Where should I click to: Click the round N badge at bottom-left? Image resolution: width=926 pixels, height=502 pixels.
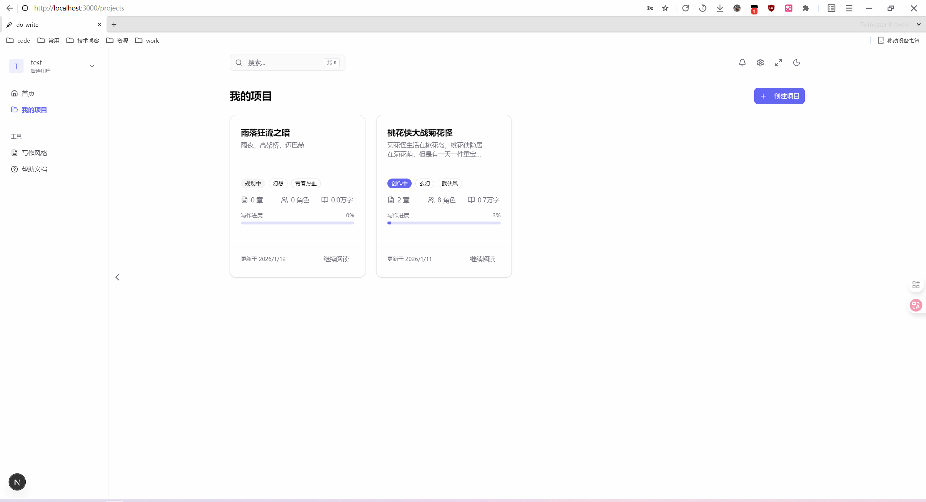(x=17, y=482)
